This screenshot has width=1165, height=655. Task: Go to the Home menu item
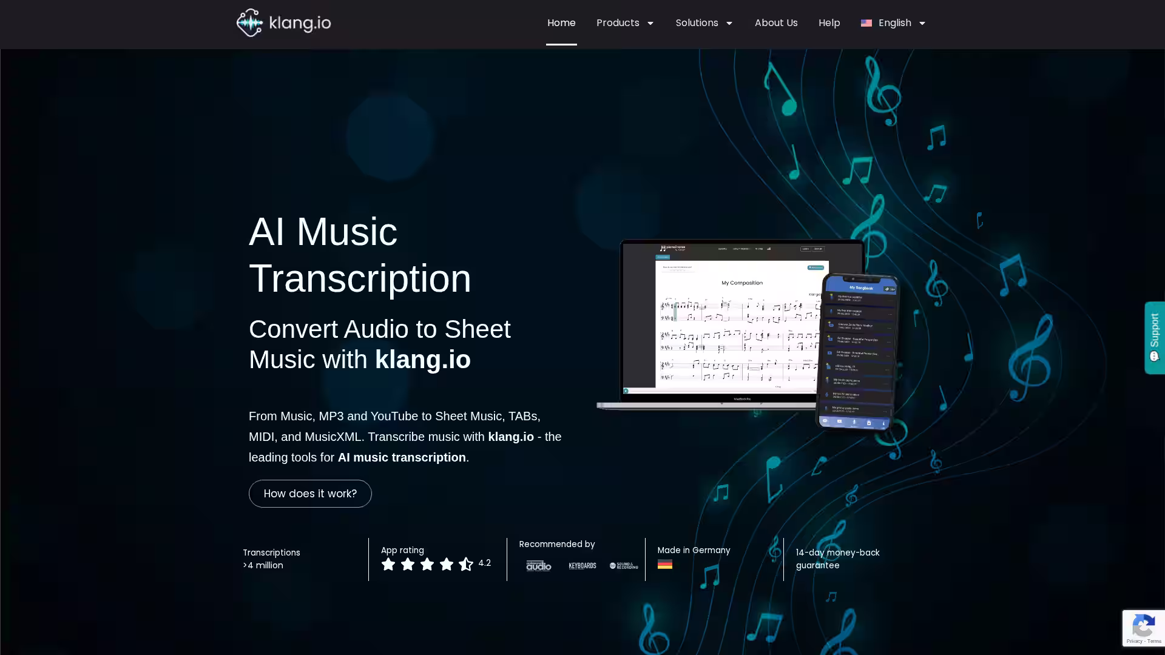pyautogui.click(x=561, y=23)
